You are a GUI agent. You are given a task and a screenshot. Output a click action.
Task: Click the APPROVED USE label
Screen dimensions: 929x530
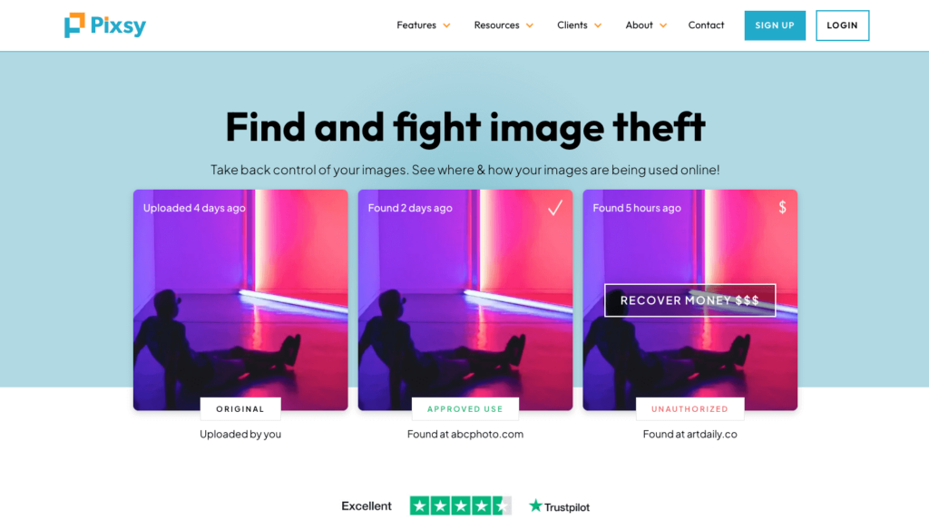pyautogui.click(x=465, y=409)
